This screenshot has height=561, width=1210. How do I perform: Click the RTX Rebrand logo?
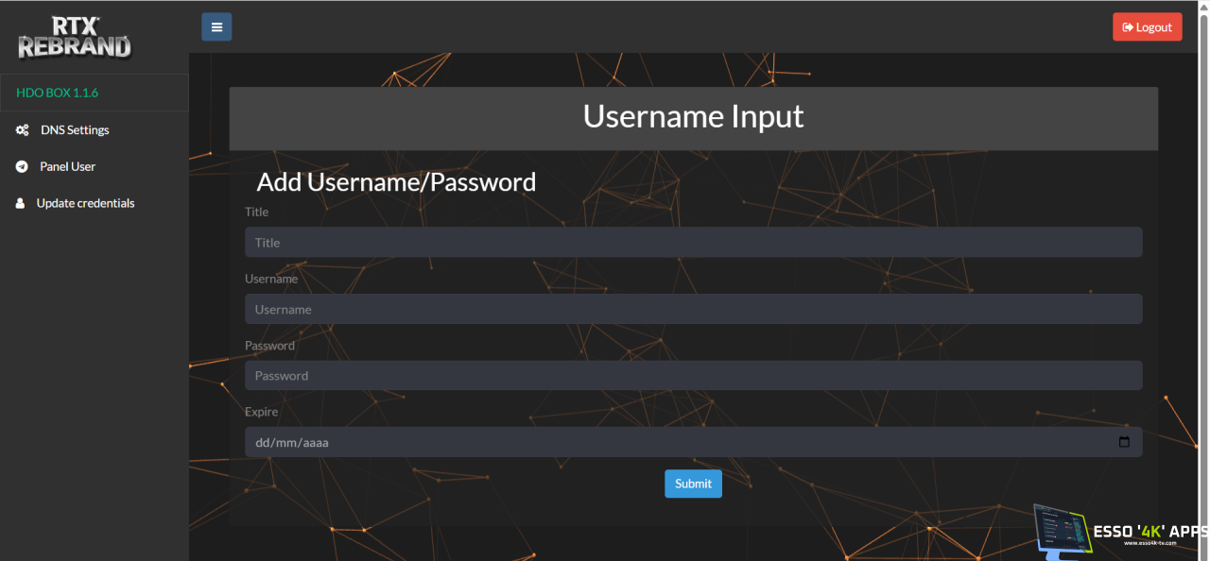pyautogui.click(x=75, y=37)
